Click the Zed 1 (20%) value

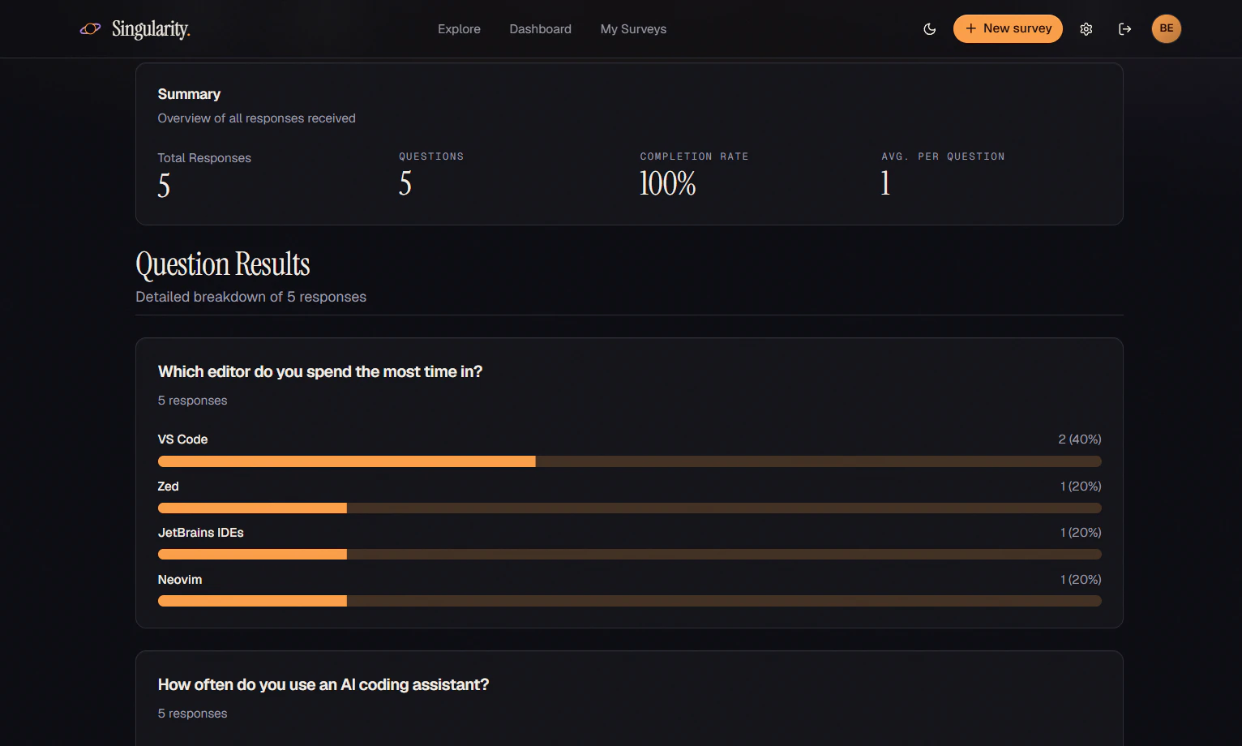(x=1081, y=487)
